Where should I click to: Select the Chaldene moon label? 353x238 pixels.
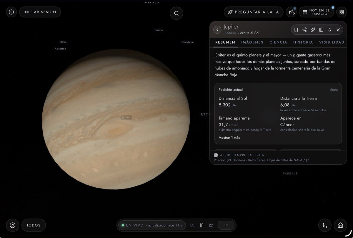[188, 42]
